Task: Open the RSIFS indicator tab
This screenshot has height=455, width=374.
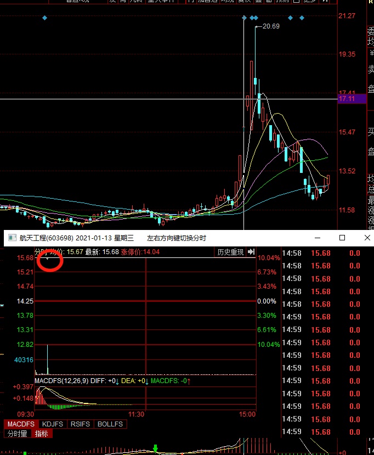Action: coord(80,424)
